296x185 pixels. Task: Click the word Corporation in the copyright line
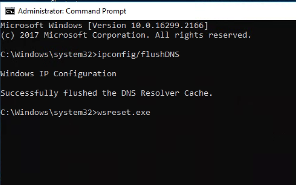pos(118,35)
